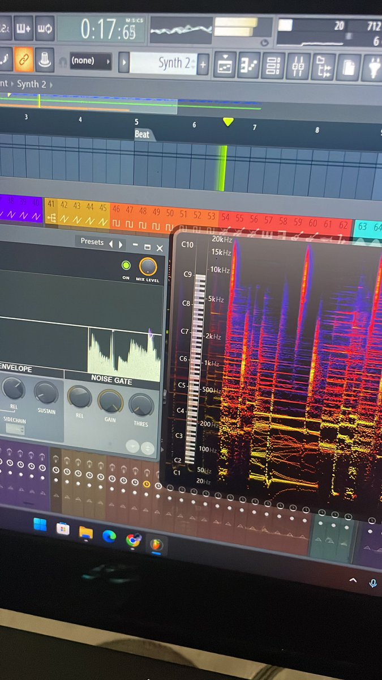Open the piano roll view icon

point(249,65)
